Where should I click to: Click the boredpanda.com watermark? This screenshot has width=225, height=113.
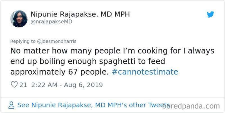tap(195, 106)
